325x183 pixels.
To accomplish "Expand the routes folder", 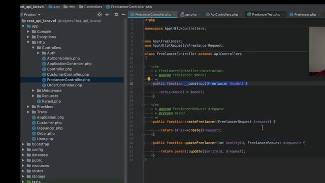I will pyautogui.click(x=23, y=171).
